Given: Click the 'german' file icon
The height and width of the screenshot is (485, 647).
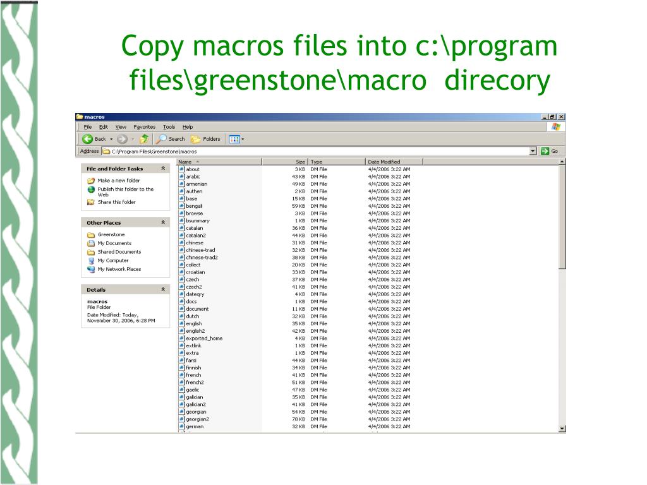Looking at the screenshot, I should [181, 426].
